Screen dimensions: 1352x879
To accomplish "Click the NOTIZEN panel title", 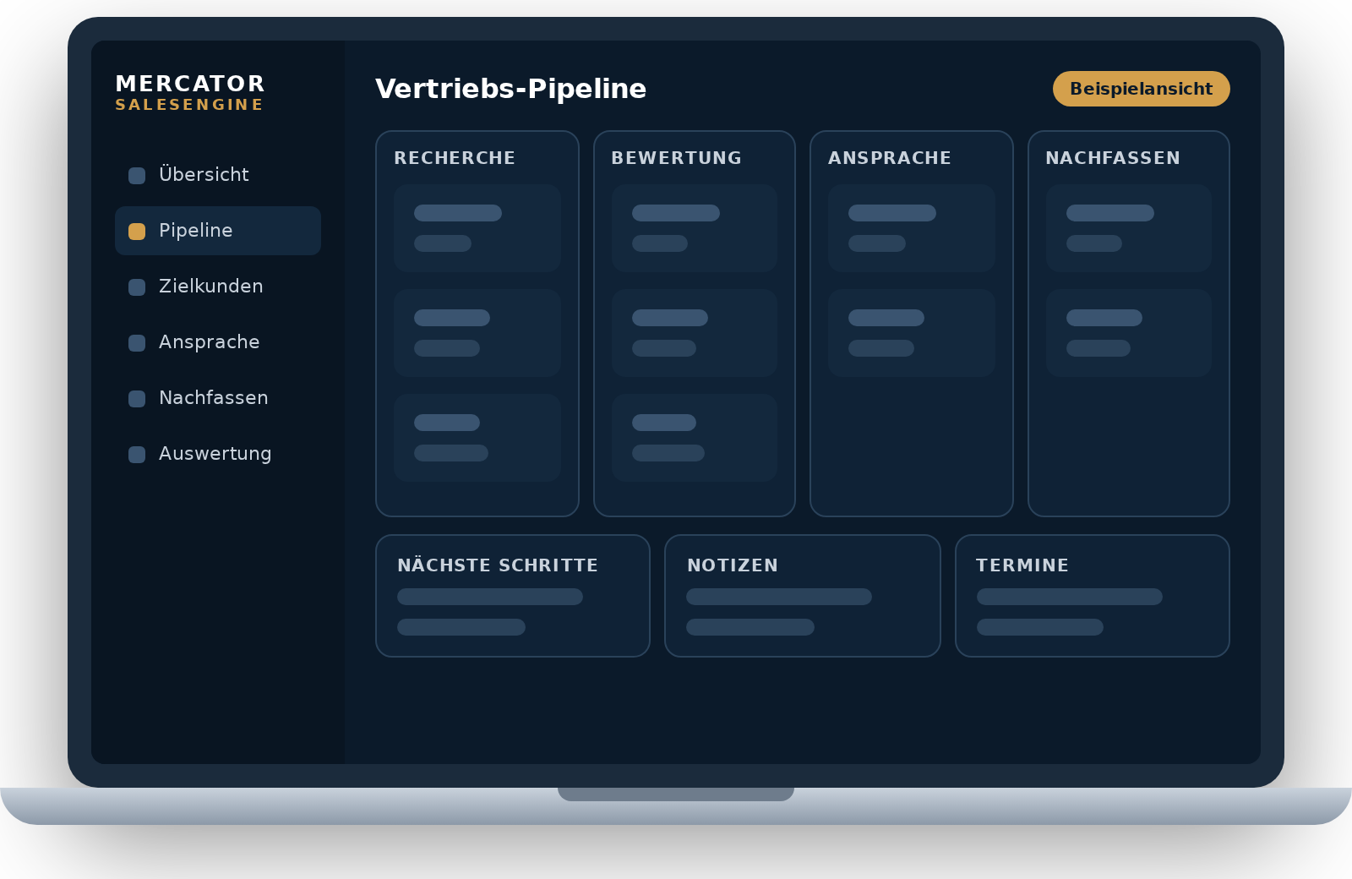I will tap(733, 565).
